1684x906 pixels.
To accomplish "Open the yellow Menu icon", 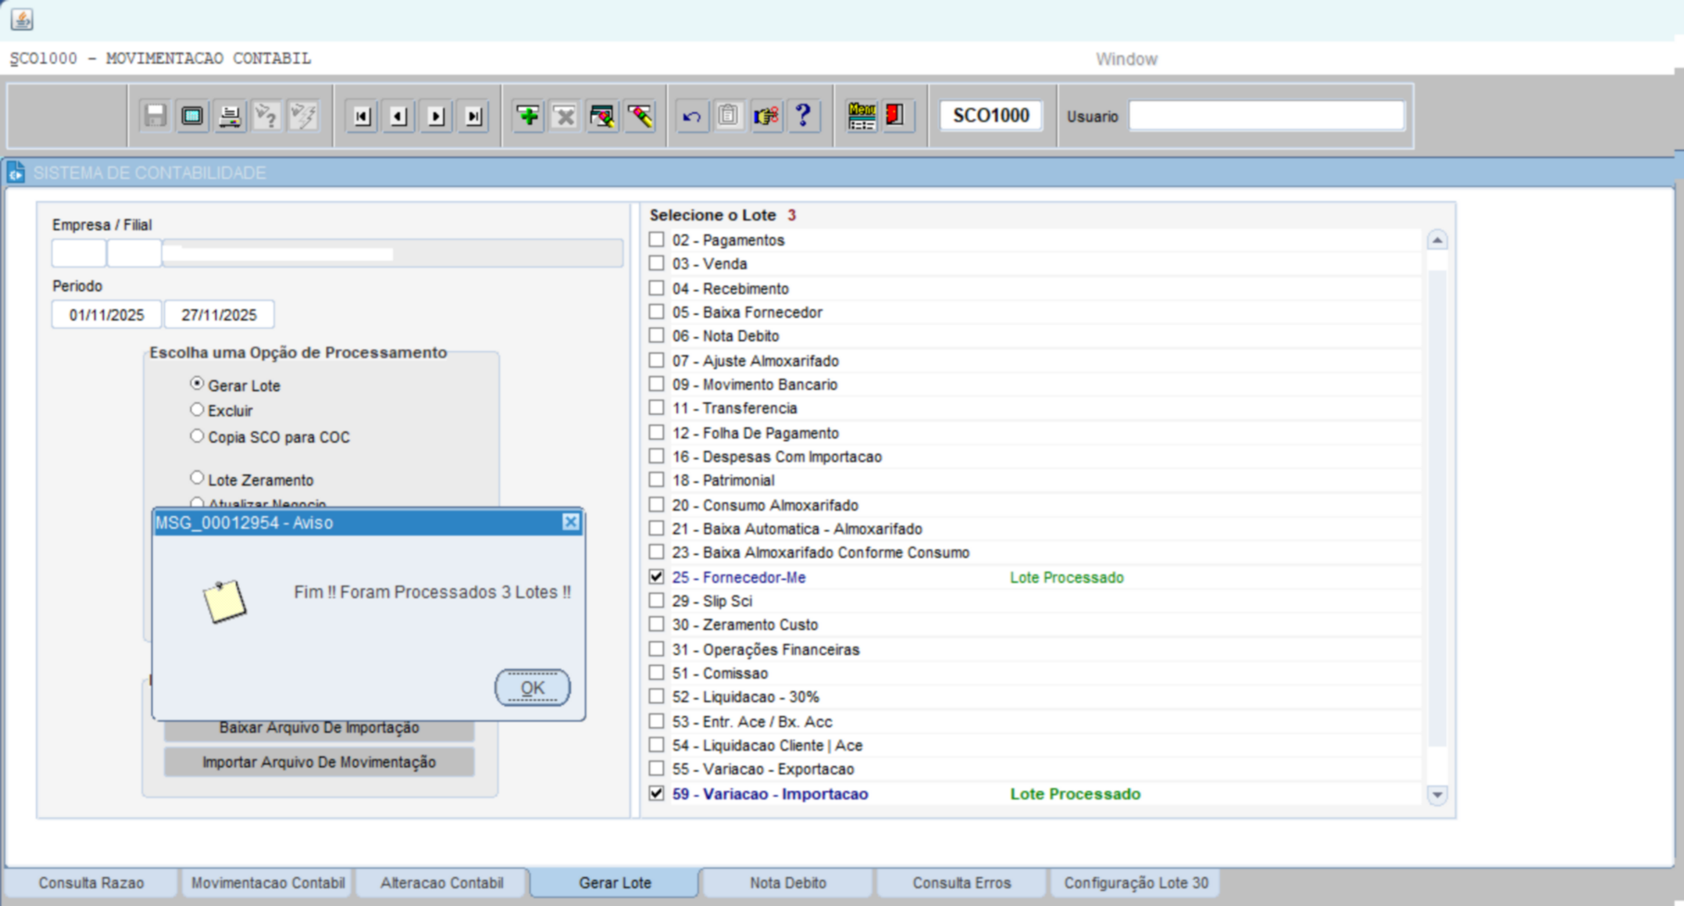I will pyautogui.click(x=861, y=116).
